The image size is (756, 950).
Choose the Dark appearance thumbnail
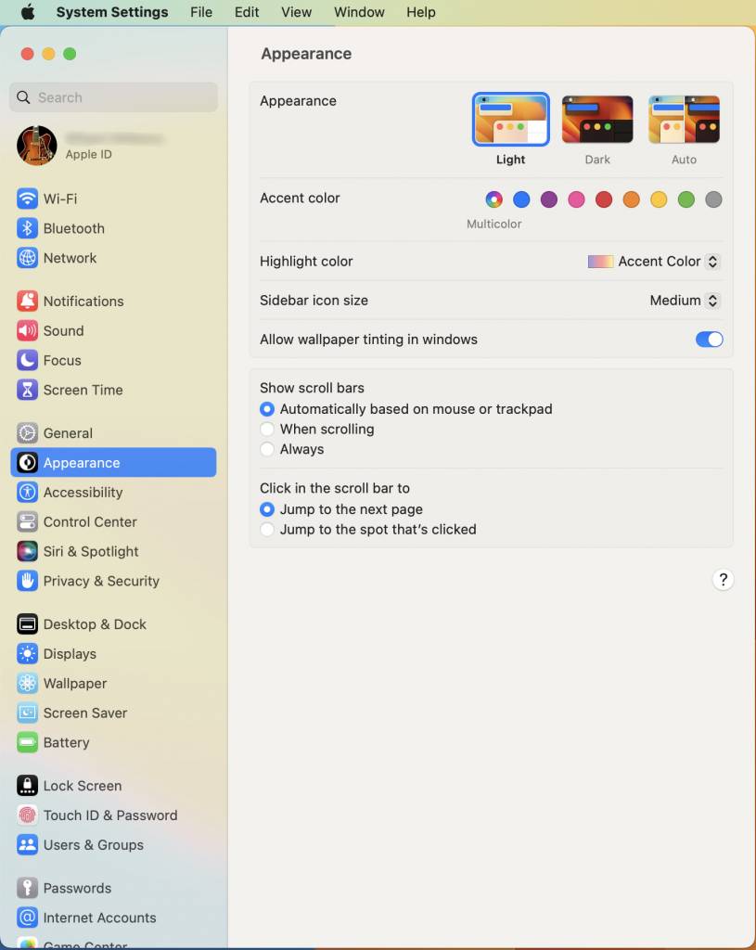[x=597, y=120]
